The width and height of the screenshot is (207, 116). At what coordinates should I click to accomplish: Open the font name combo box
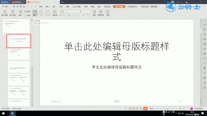[73, 12]
